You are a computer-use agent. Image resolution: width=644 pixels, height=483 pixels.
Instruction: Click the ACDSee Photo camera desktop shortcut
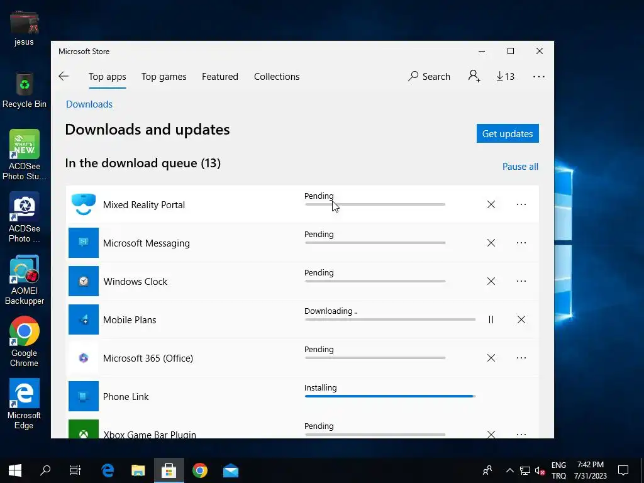click(25, 217)
